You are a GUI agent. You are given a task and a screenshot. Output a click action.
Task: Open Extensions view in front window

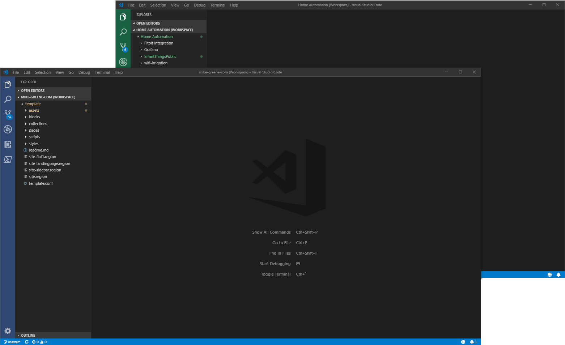pos(8,144)
